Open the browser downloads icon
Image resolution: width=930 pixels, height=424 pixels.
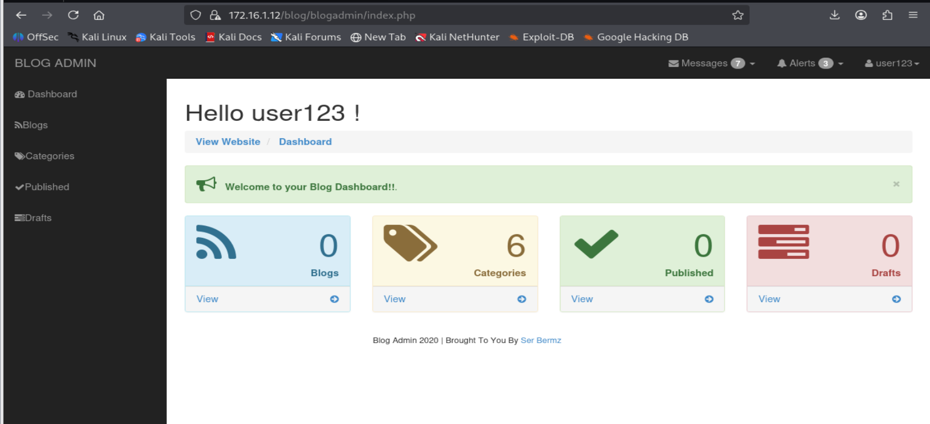pos(835,15)
